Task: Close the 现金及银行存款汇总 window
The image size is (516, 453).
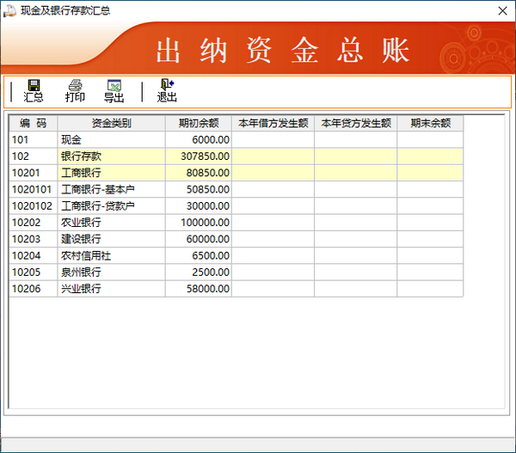Action: tap(501, 11)
